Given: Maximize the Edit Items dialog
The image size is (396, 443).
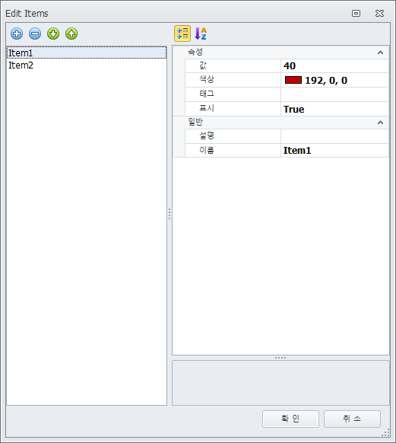Looking at the screenshot, I should [x=356, y=13].
